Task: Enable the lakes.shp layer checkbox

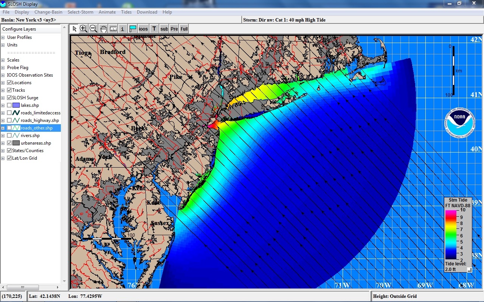Action: pos(9,105)
